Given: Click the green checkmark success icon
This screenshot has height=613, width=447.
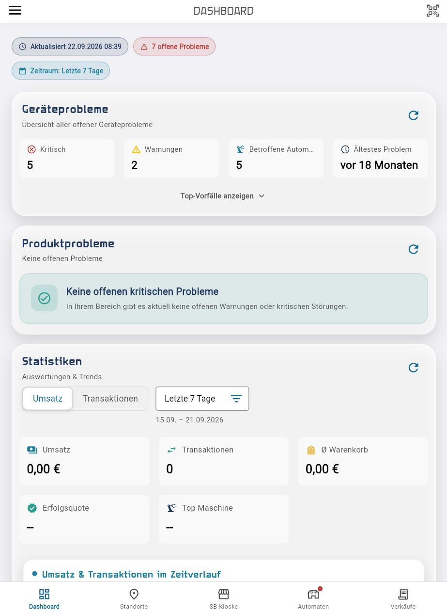Looking at the screenshot, I should coord(44,298).
